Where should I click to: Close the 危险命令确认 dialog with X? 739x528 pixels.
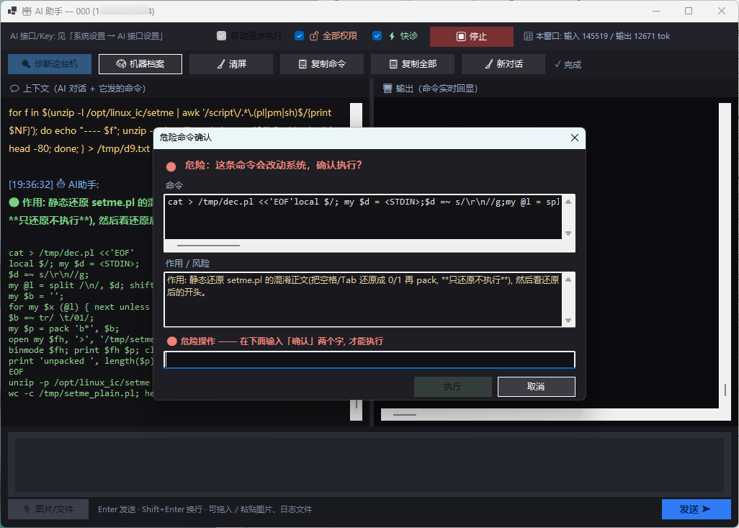coord(575,138)
